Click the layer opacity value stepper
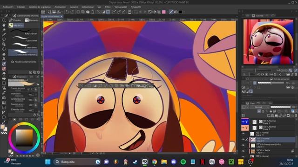 tap(297, 107)
